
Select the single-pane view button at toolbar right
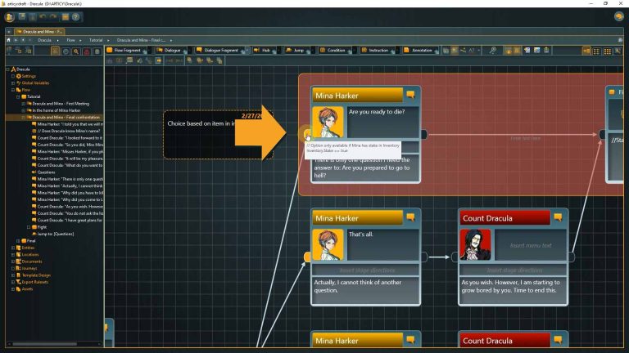586,51
